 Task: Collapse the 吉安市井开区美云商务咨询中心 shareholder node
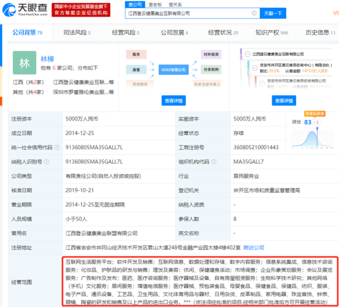coord(255,68)
